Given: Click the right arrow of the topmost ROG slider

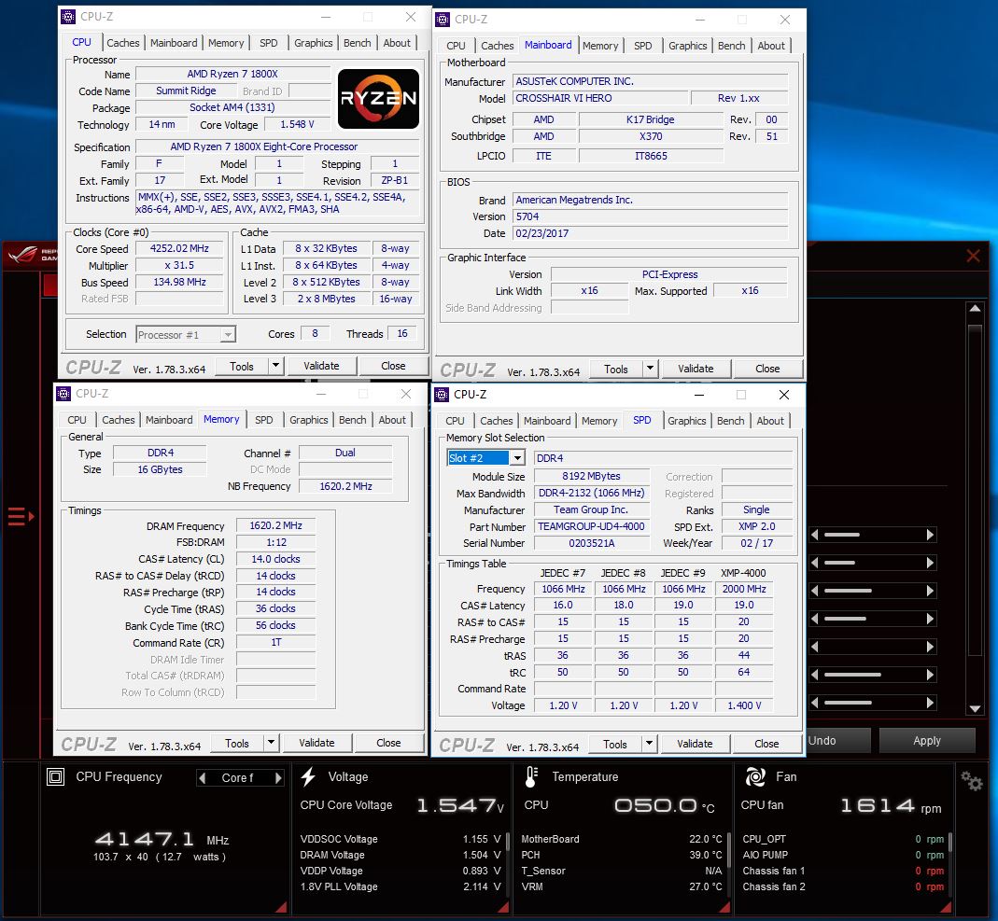Looking at the screenshot, I should [x=931, y=535].
